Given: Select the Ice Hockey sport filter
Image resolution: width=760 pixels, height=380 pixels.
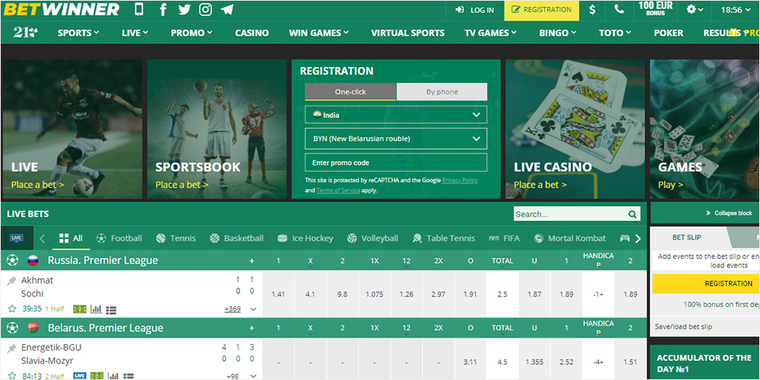Looking at the screenshot, I should click(x=305, y=238).
